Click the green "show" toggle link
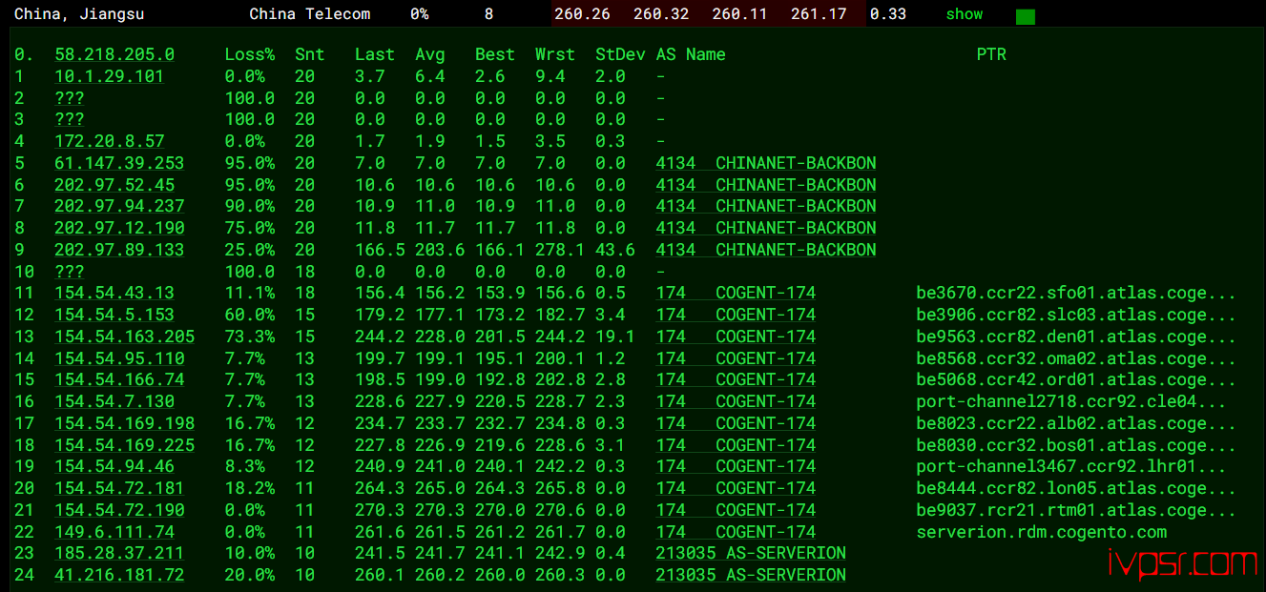Screen dimensions: 1266x592 pyautogui.click(x=964, y=14)
